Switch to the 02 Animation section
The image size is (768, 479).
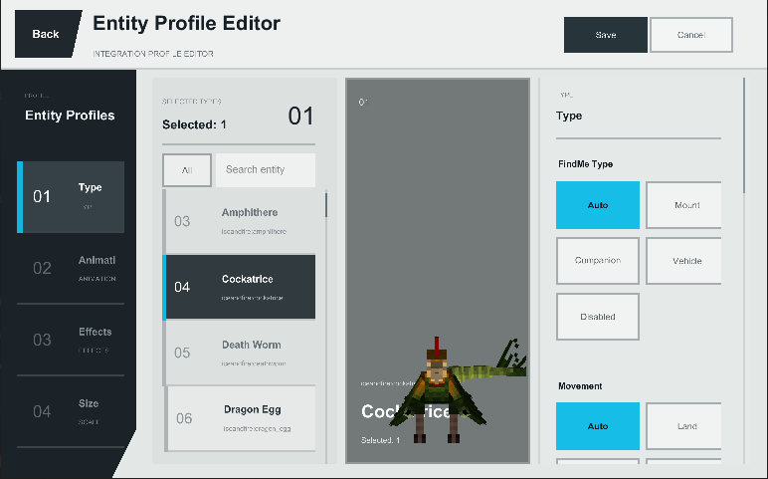click(71, 268)
